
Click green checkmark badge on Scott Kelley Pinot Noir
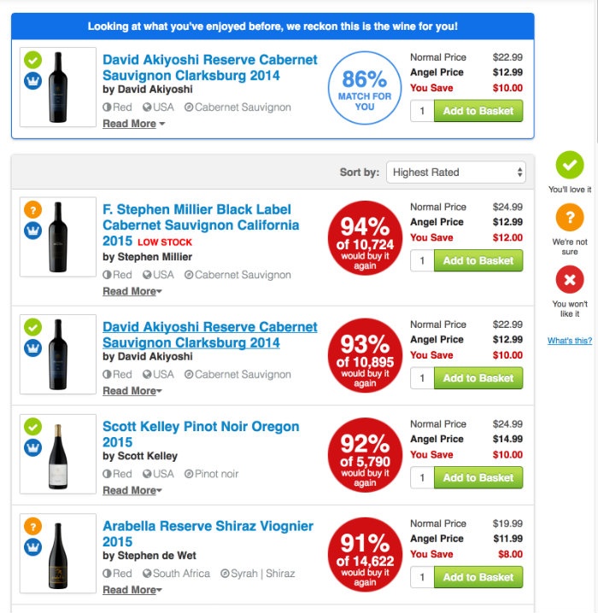[32, 426]
